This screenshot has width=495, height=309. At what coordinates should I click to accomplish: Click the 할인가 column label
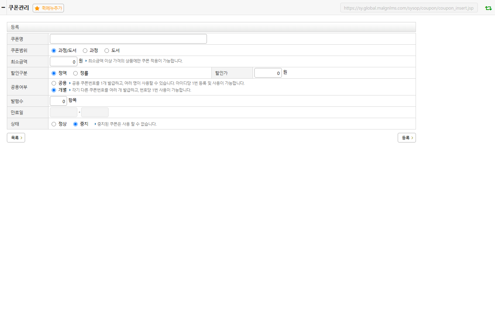221,73
